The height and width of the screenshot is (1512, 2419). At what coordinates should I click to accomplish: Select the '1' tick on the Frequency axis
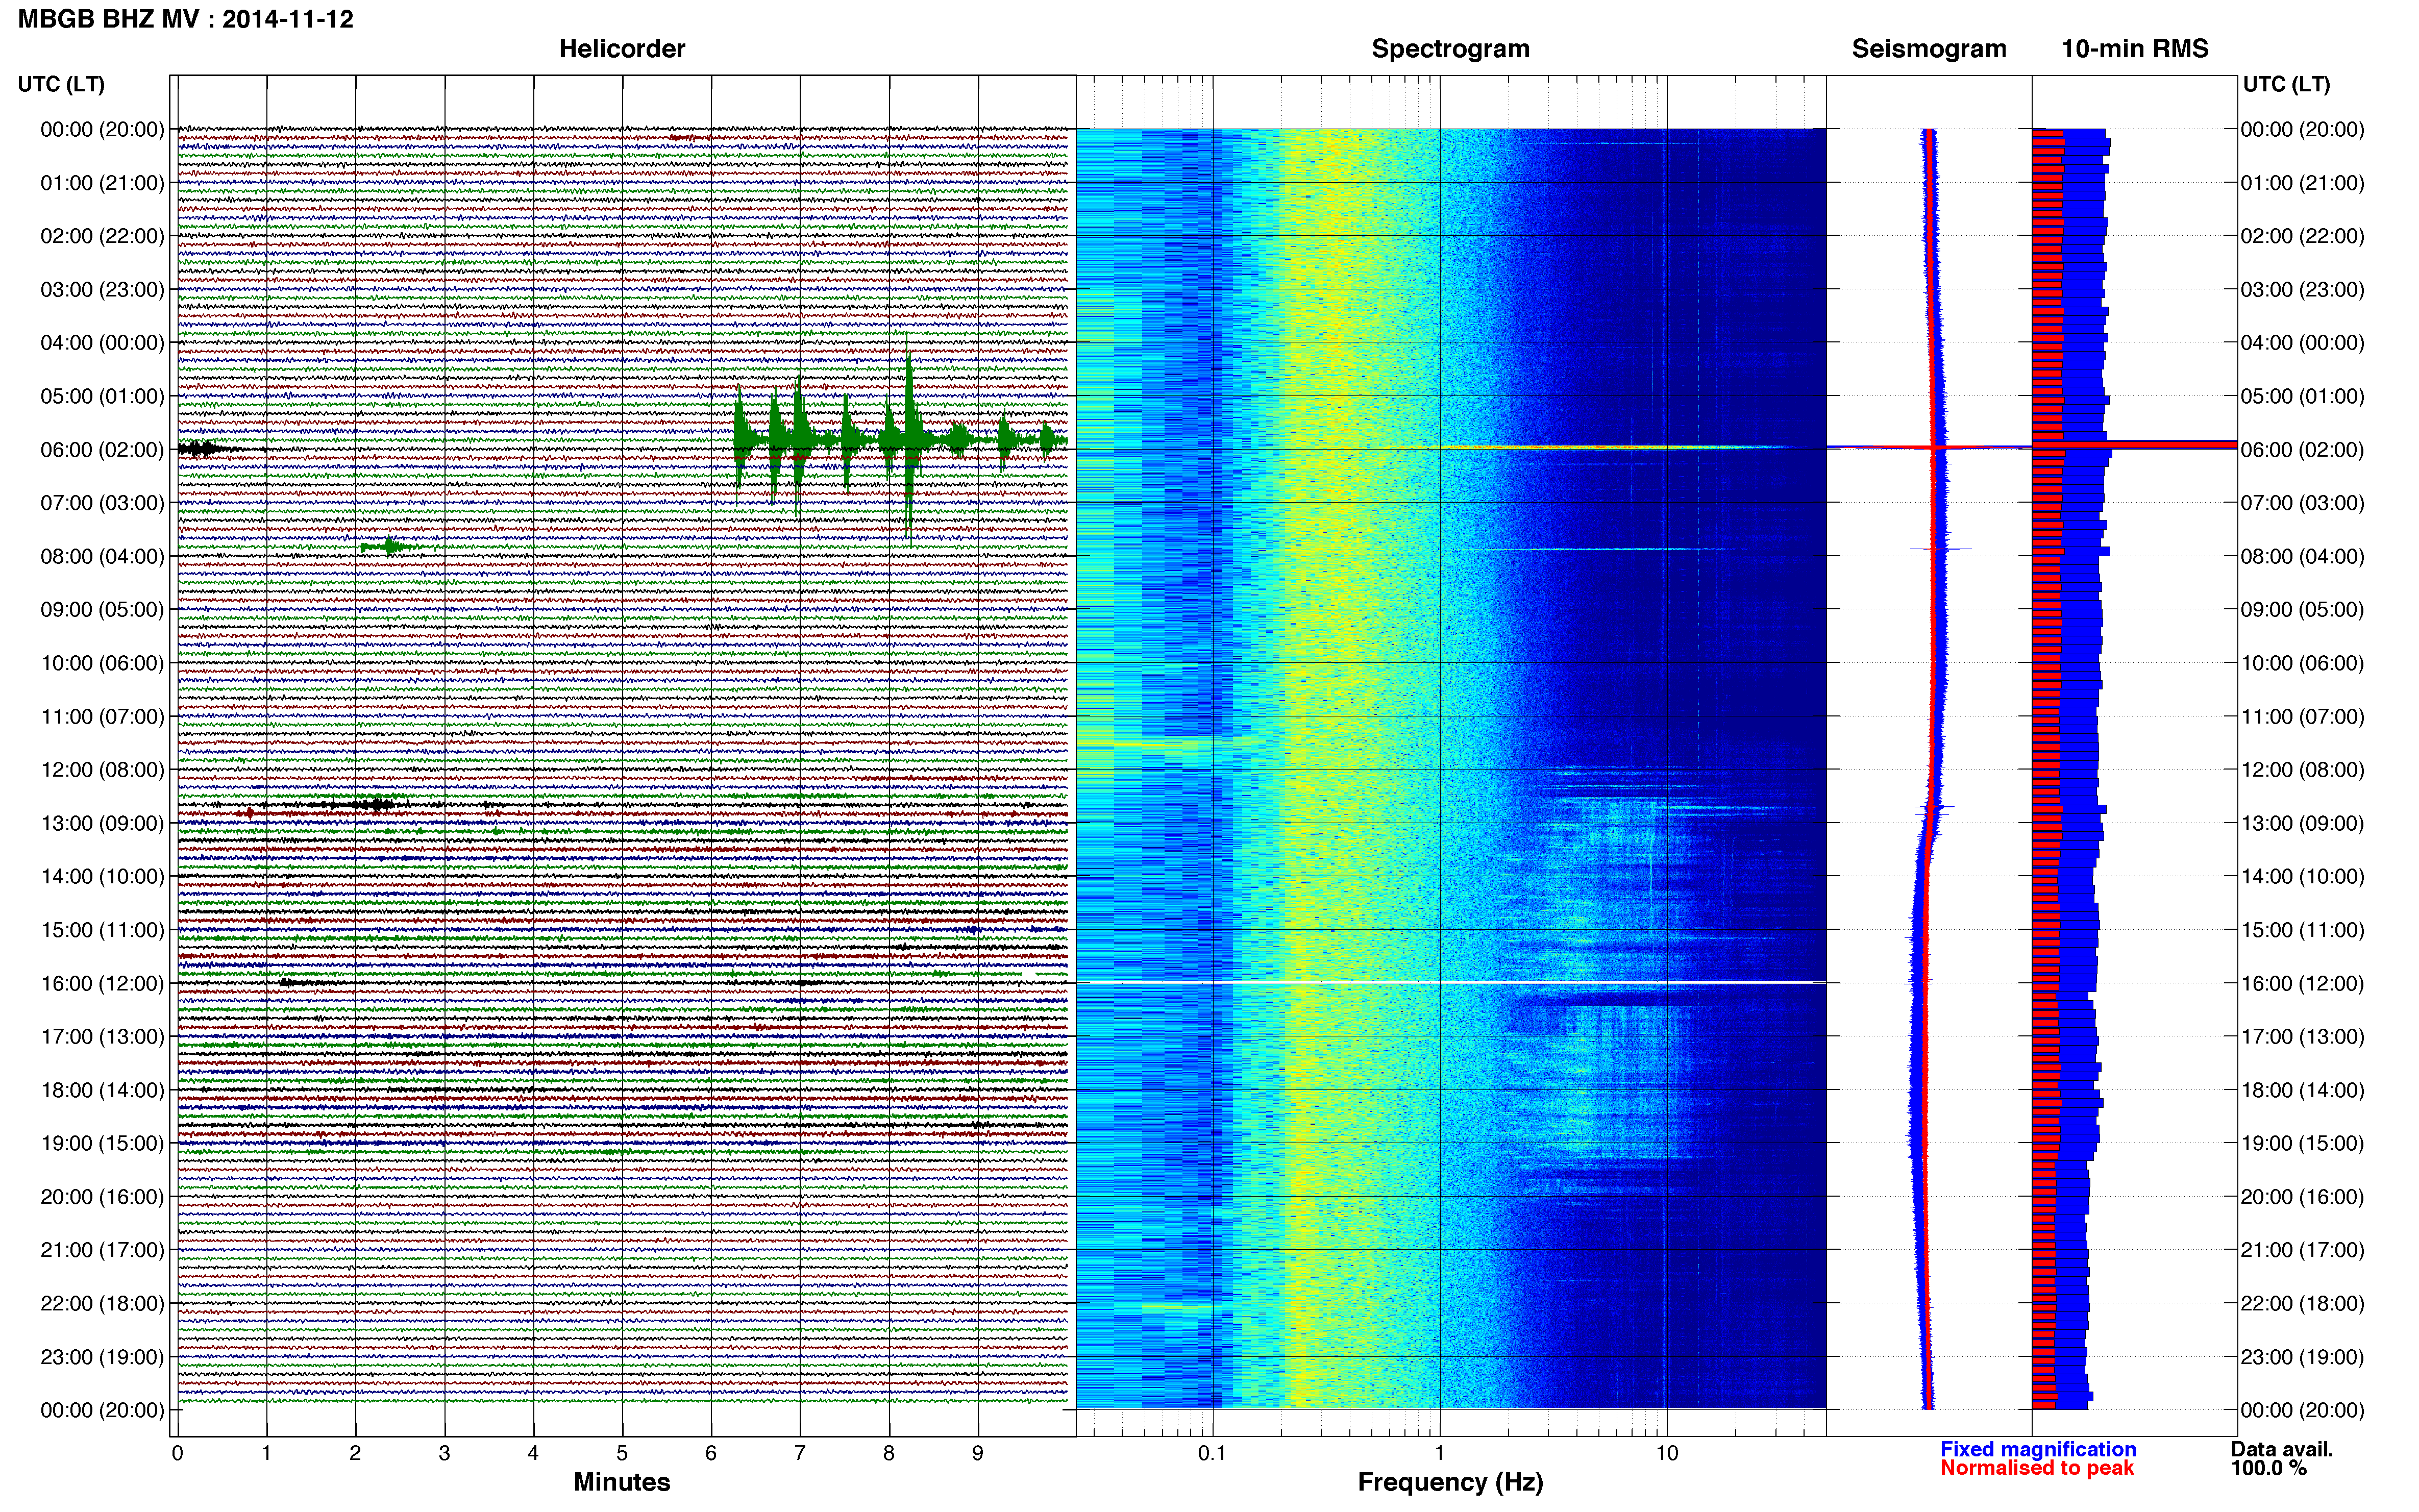coord(1440,1453)
